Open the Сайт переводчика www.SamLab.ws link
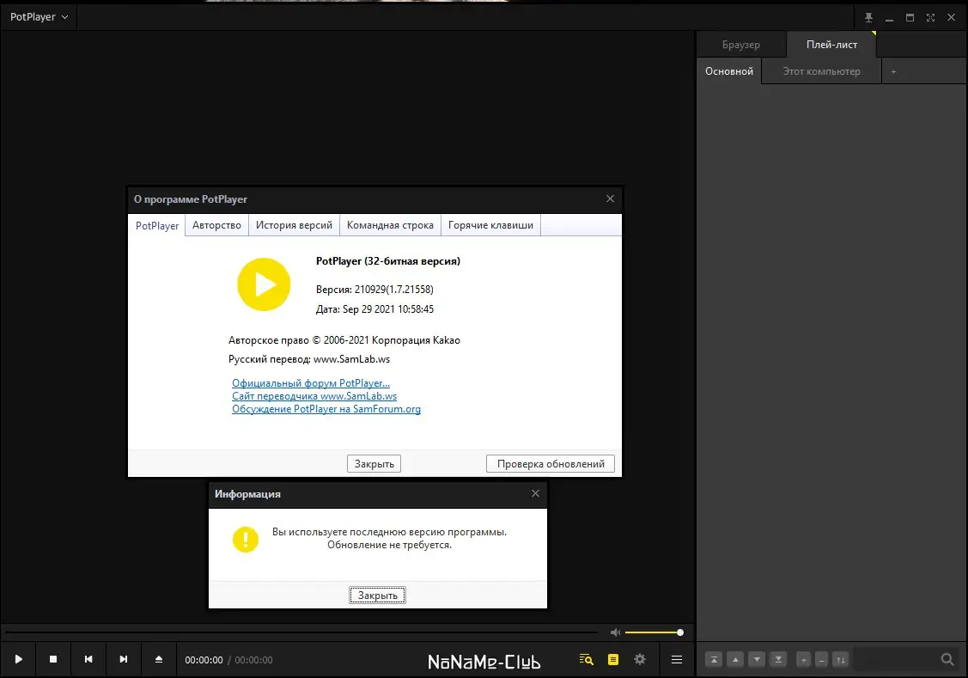This screenshot has height=678, width=968. coord(314,396)
